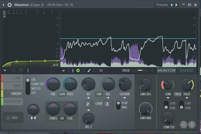Click the snowflake freeze icon
201x134 pixels.
click(x=13, y=70)
